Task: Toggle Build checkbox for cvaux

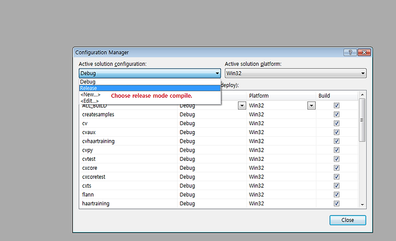Action: pyautogui.click(x=337, y=132)
